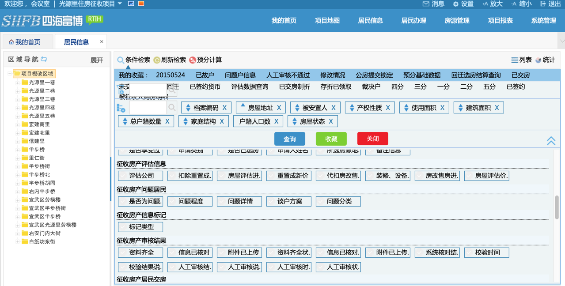Toggle the 资料齐全 field checkbox
Screen dimensions: 565x286
tap(123, 252)
